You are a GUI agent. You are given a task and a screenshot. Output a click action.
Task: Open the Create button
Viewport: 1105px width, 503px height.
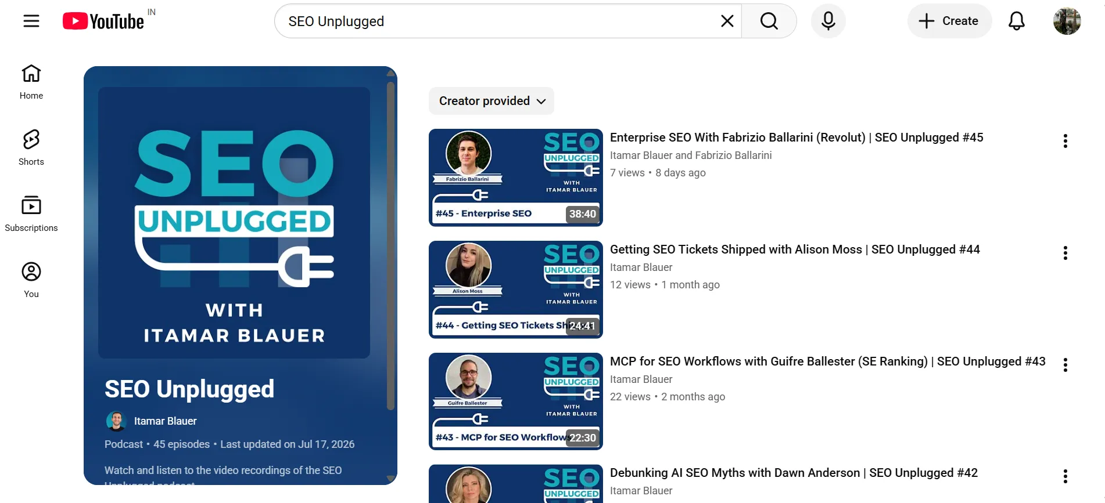[949, 21]
